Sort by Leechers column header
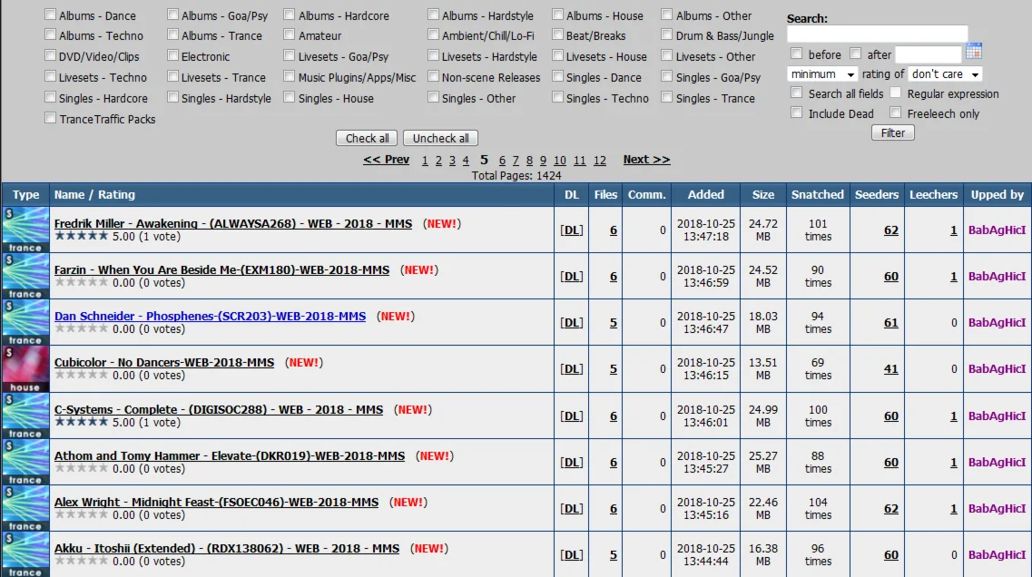Viewport: 1032px width, 577px height. (933, 194)
